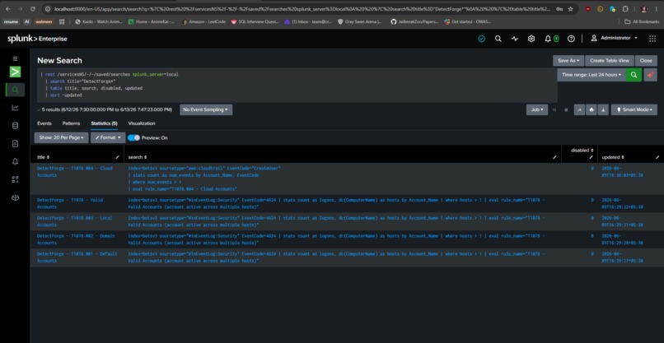664x343 pixels.
Task: Open the Datasets cylinder icon in sidebar
Action: tap(15, 126)
